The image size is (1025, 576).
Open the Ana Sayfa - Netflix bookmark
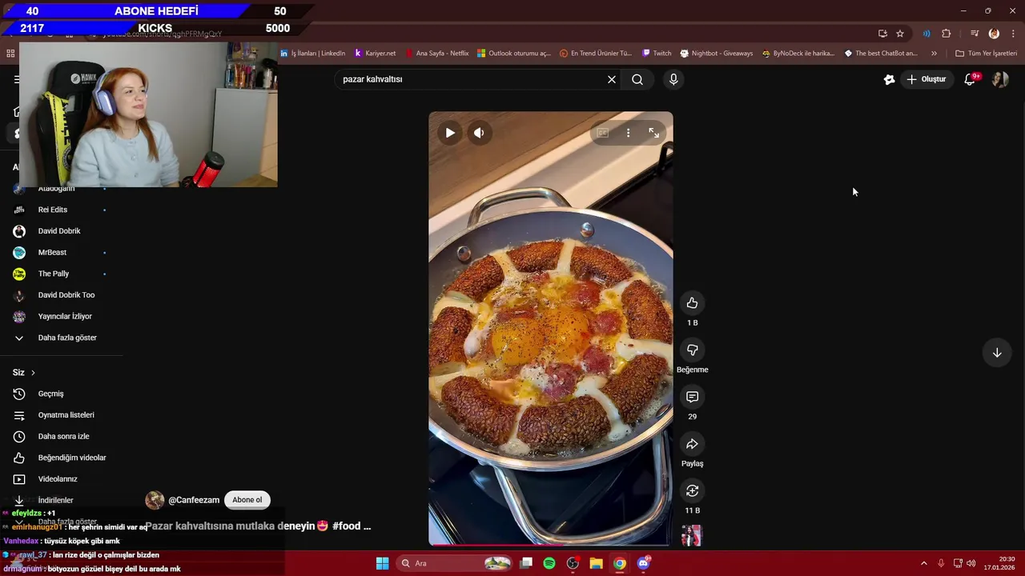pyautogui.click(x=437, y=54)
